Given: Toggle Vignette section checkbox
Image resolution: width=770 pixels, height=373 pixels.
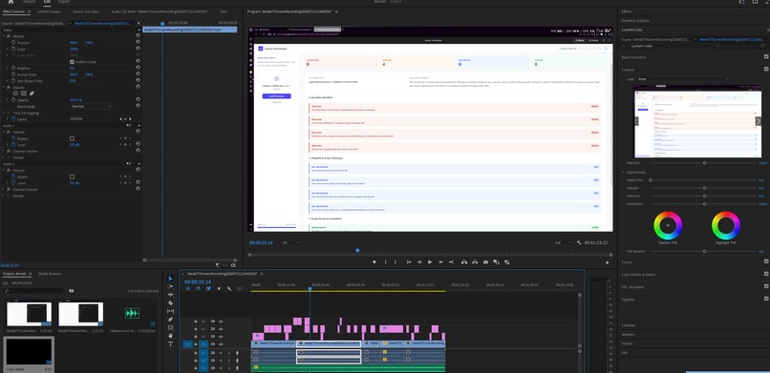Looking at the screenshot, I should (766, 299).
